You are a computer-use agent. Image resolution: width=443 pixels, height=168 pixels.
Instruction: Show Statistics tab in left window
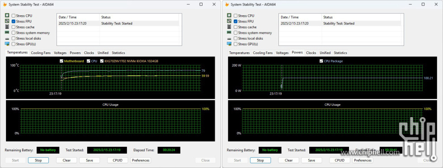pyautogui.click(x=118, y=53)
